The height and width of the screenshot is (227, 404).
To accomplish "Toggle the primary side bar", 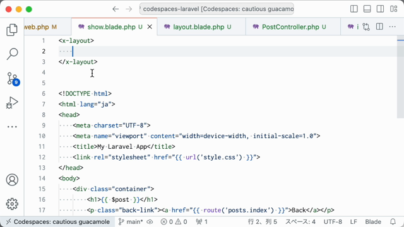I will coord(354,9).
